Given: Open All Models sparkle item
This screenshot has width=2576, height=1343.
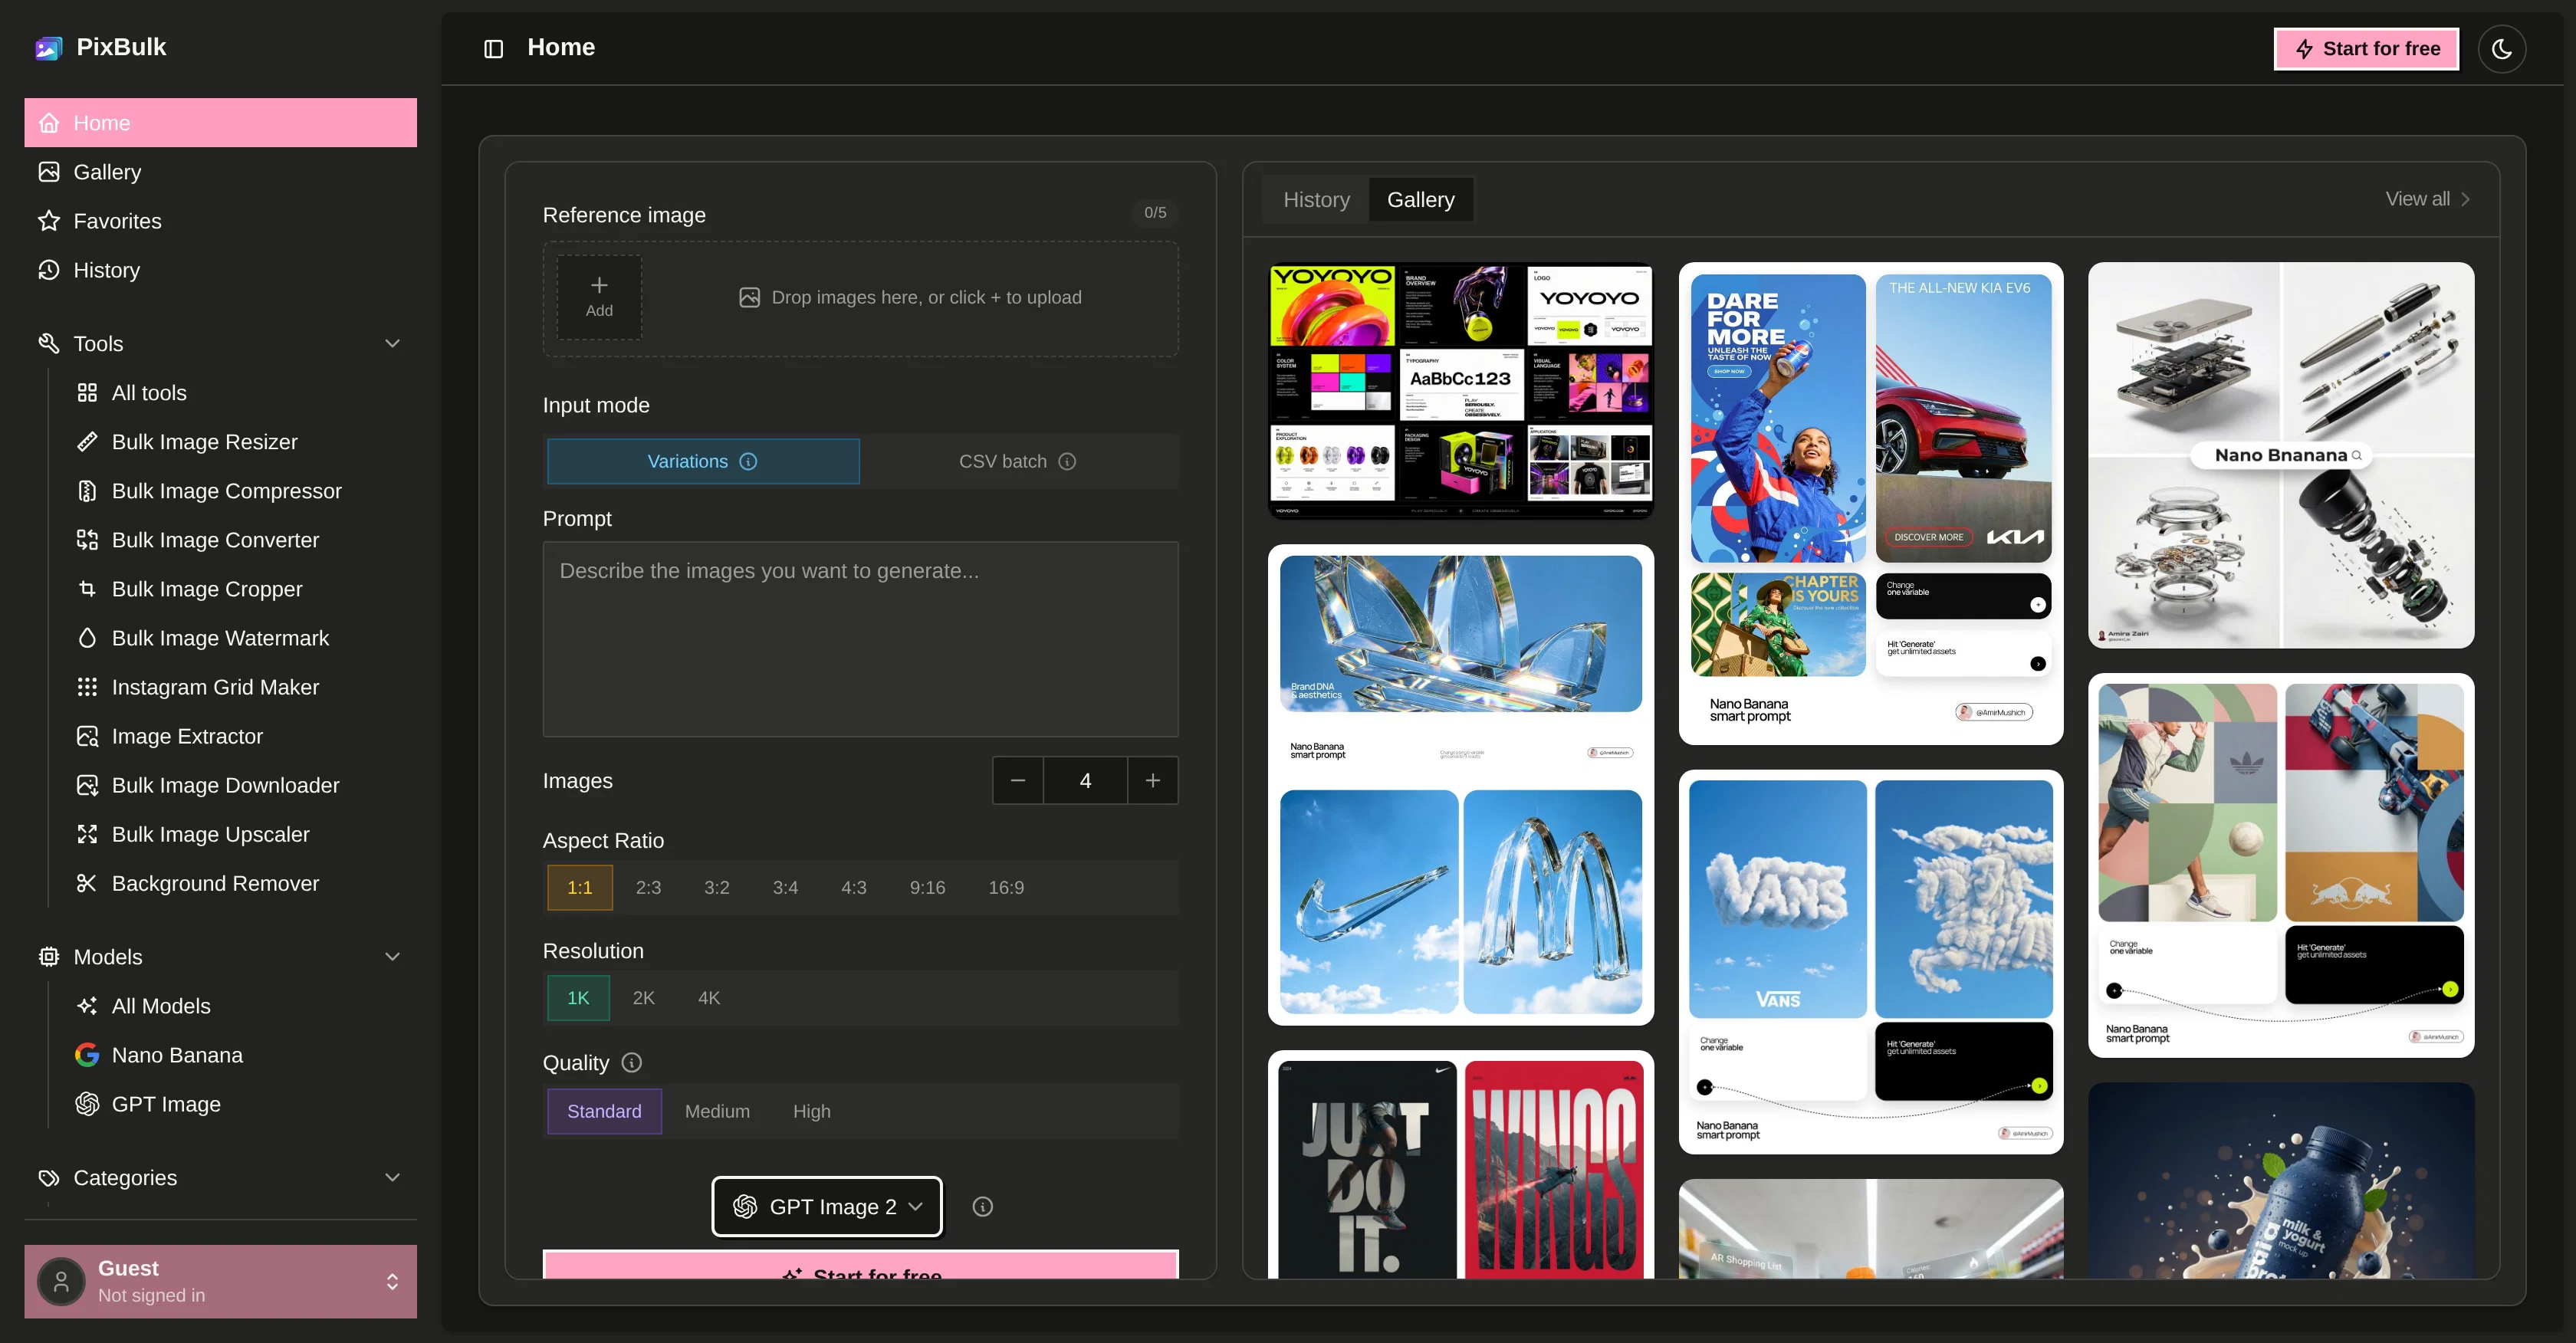Looking at the screenshot, I should tap(240, 1006).
